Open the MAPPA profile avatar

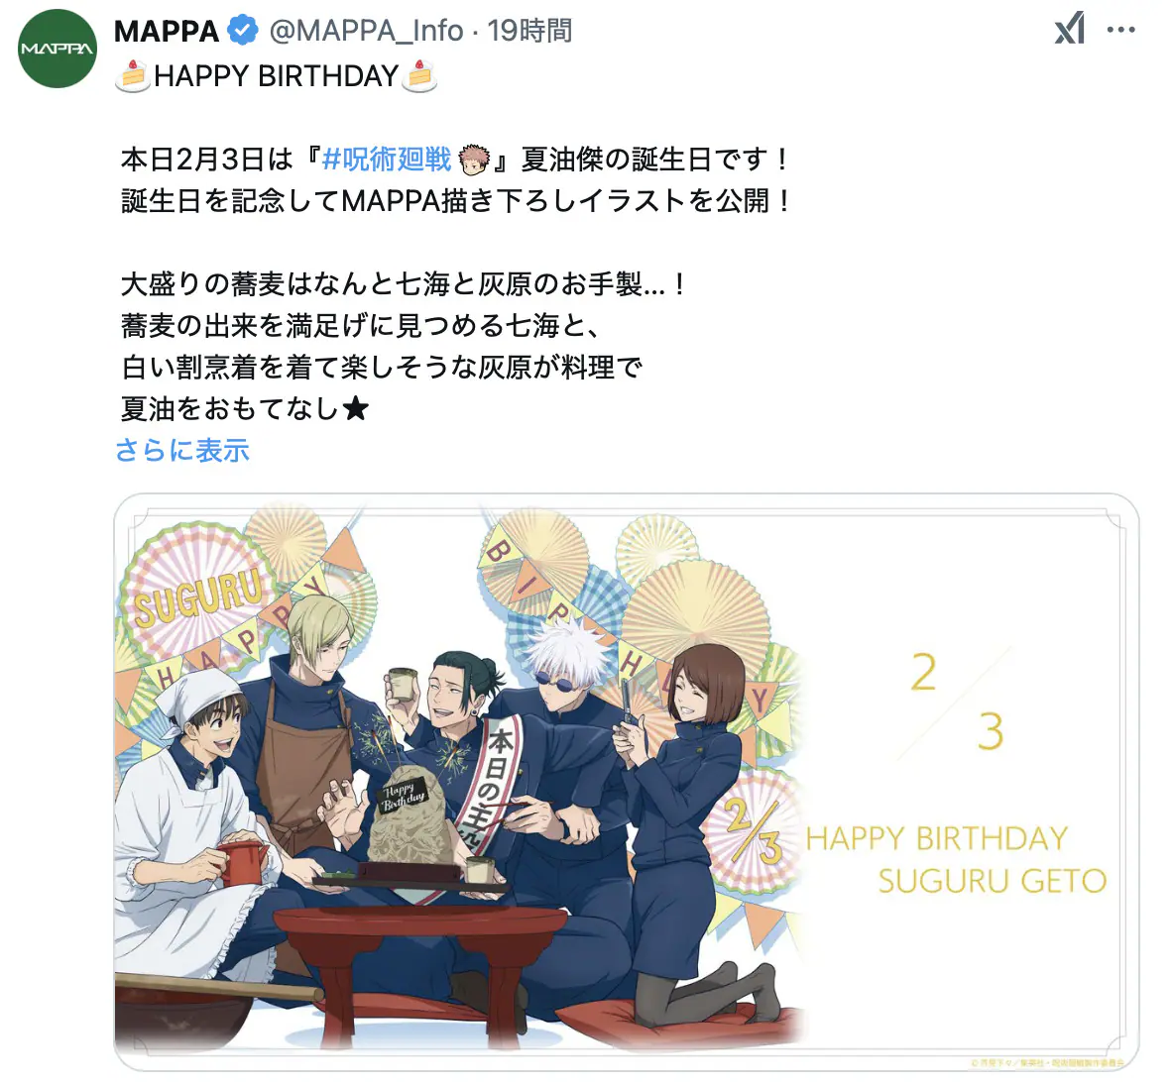pos(58,49)
